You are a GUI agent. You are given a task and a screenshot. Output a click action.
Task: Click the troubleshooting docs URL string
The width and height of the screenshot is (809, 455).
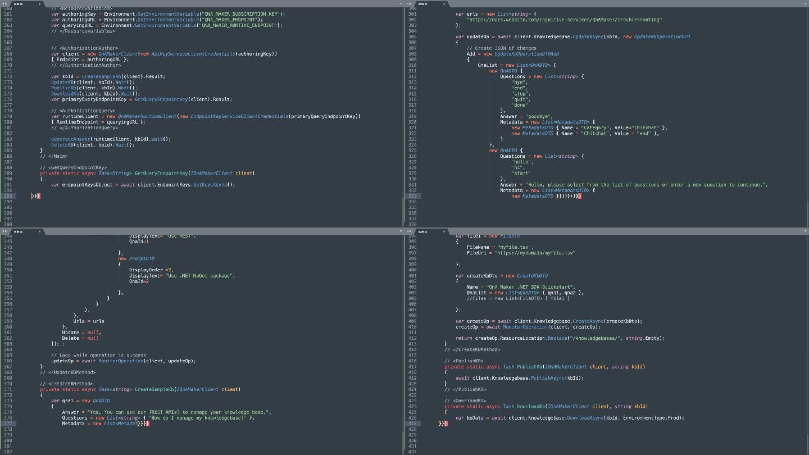(x=564, y=19)
